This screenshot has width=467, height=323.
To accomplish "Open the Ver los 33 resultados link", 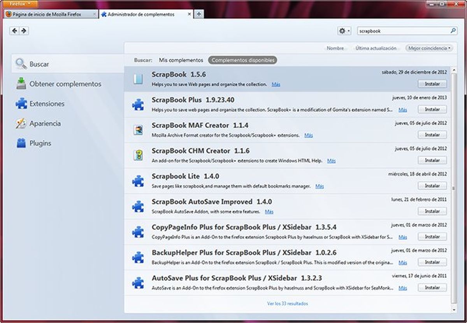I will coord(288,303).
